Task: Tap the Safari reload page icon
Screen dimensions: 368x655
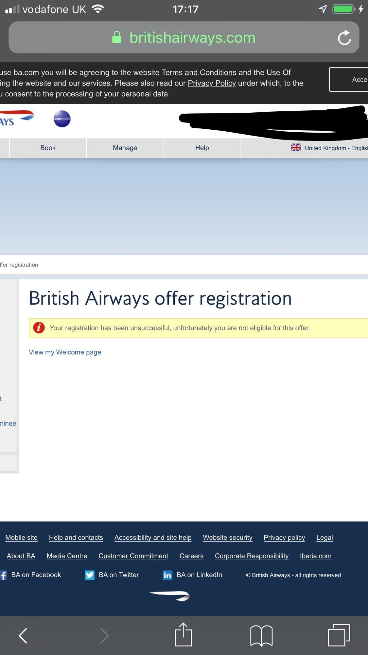Action: 344,37
